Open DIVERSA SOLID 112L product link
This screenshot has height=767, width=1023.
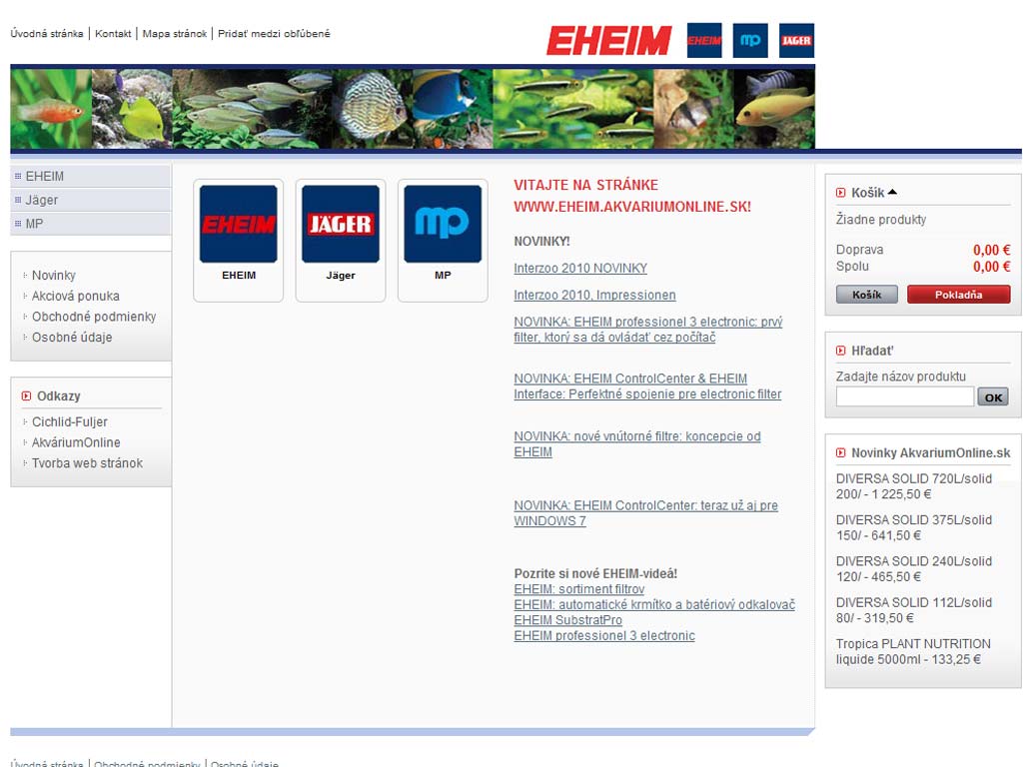pos(914,610)
